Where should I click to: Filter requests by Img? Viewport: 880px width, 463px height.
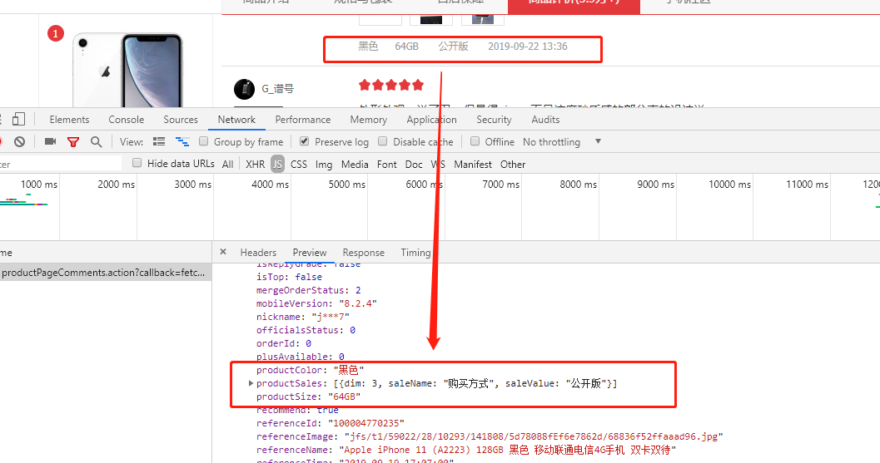tap(324, 165)
